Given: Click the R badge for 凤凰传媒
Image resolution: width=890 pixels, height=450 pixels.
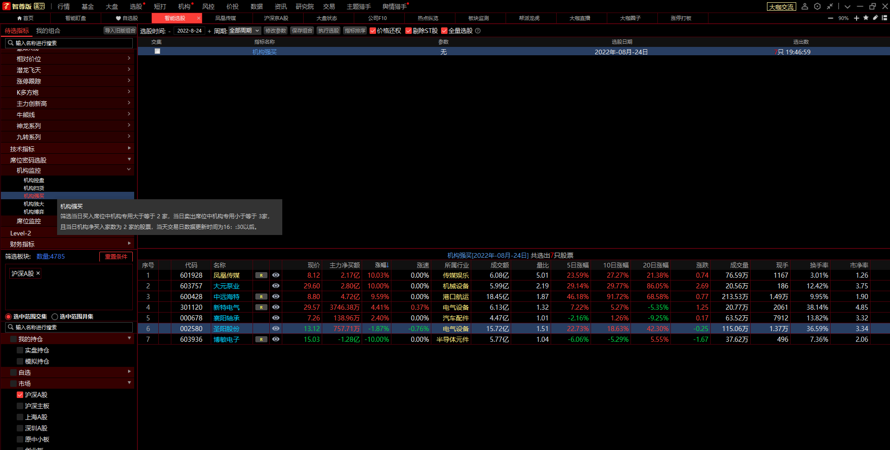Looking at the screenshot, I should click(261, 275).
